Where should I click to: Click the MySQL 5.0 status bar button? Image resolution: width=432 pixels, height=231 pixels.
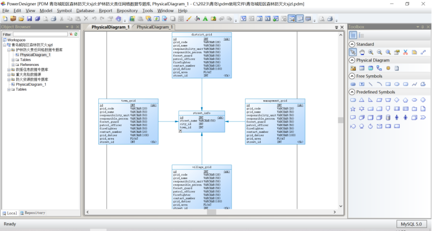(x=411, y=224)
